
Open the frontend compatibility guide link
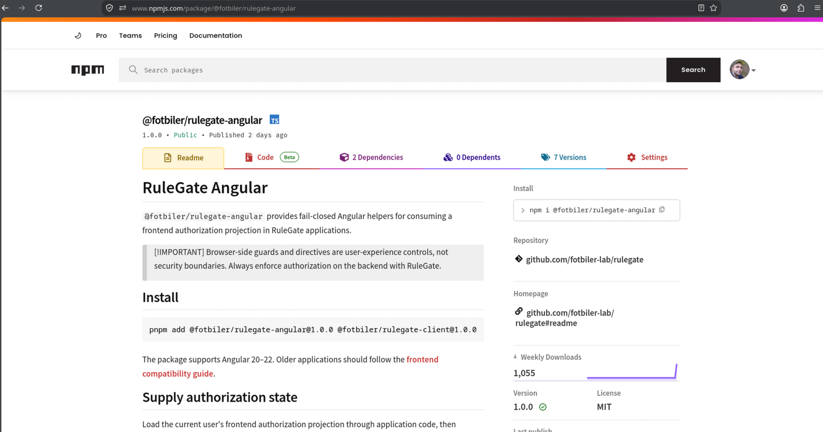pos(290,366)
